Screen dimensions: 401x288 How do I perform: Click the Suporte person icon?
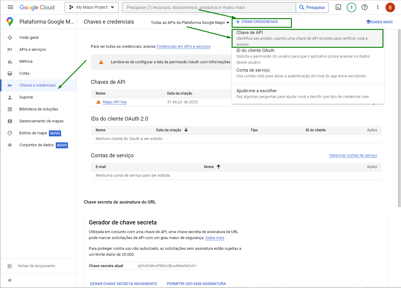tap(10, 97)
